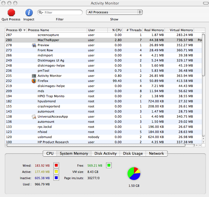Sort by the Virtual Memory column header
This screenshot has width=209, height=197.
(x=179, y=30)
